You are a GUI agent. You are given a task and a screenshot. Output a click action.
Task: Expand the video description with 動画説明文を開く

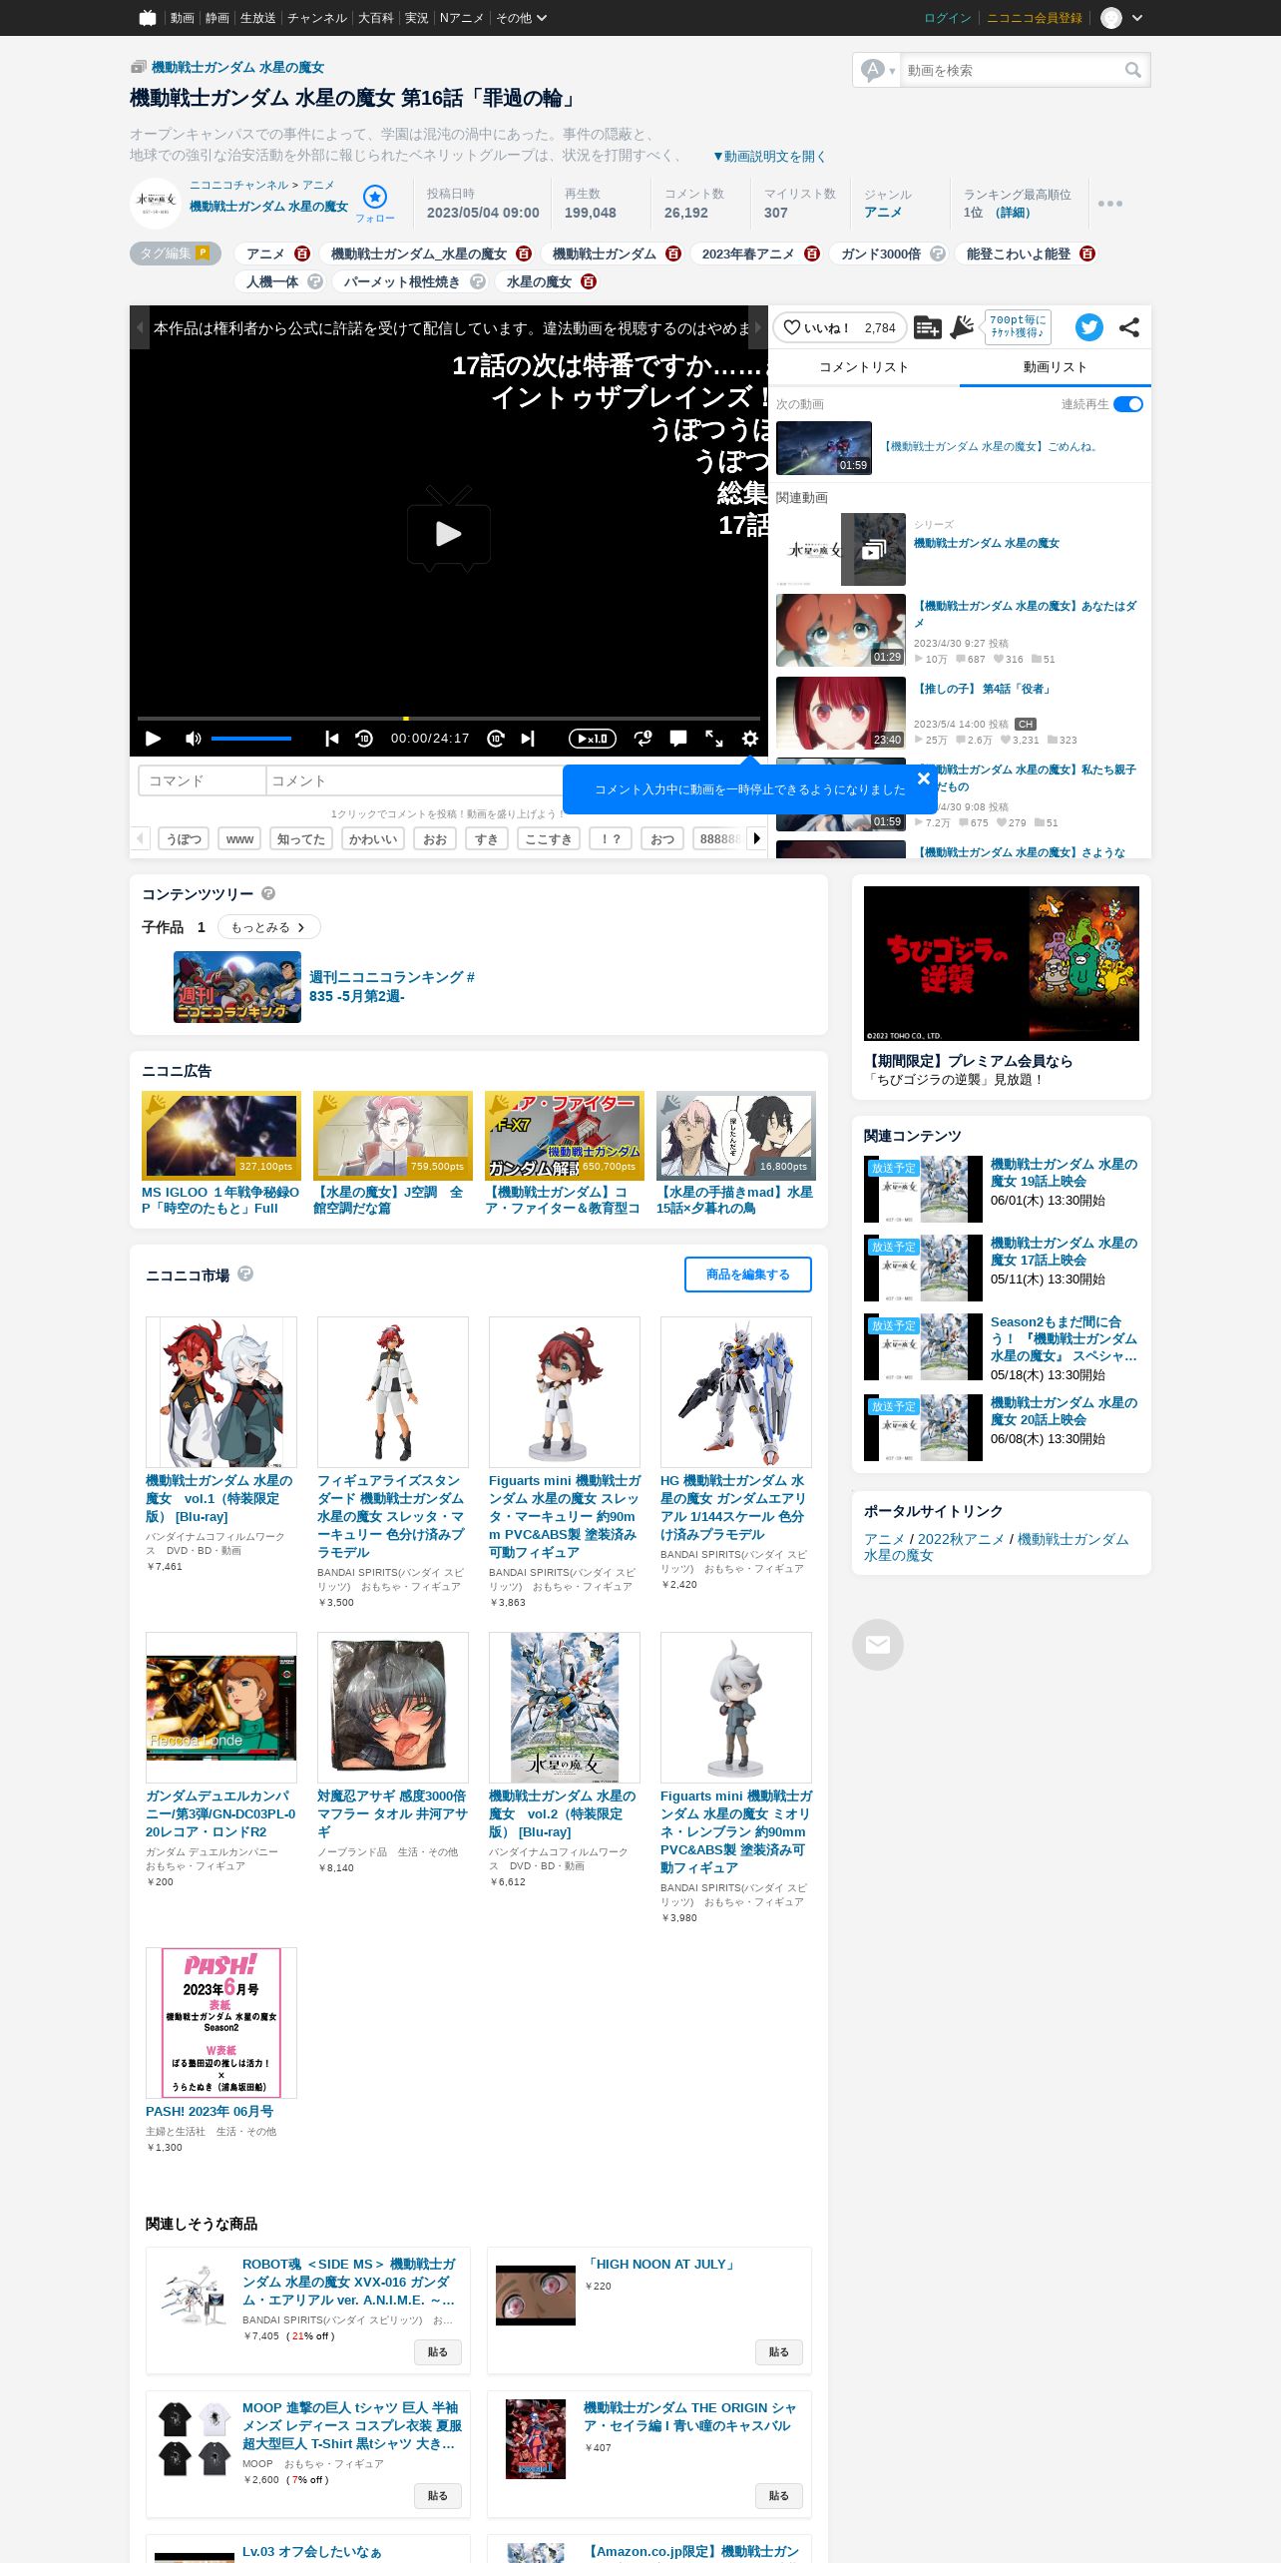(x=768, y=156)
